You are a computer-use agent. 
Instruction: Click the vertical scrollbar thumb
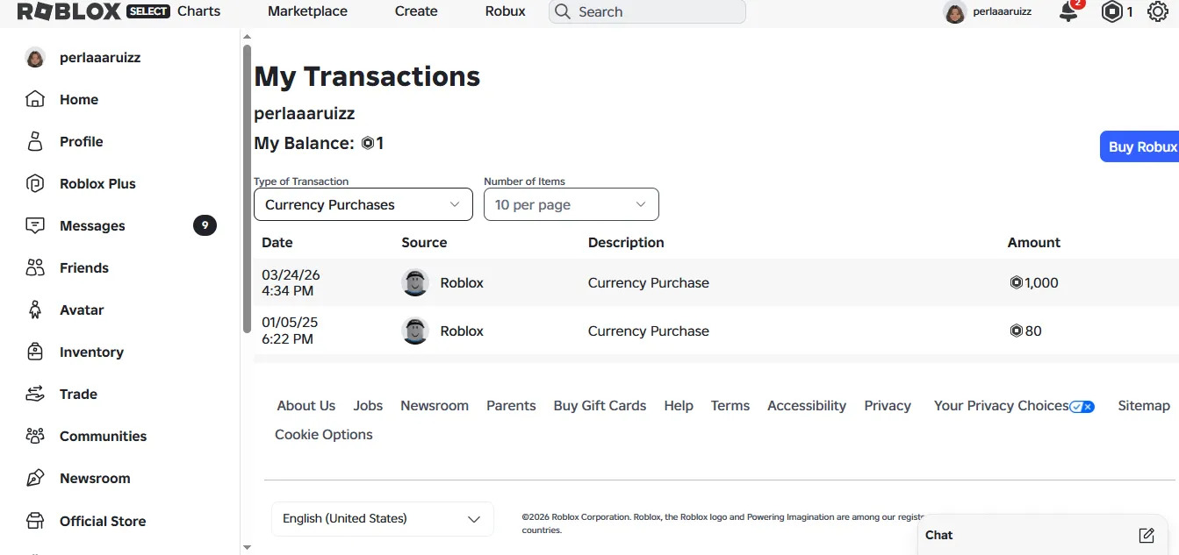[x=247, y=189]
